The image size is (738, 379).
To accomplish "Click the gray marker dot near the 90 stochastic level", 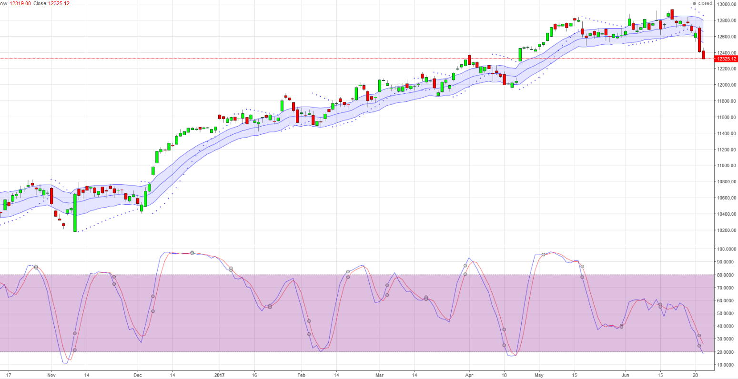I will (x=36, y=266).
